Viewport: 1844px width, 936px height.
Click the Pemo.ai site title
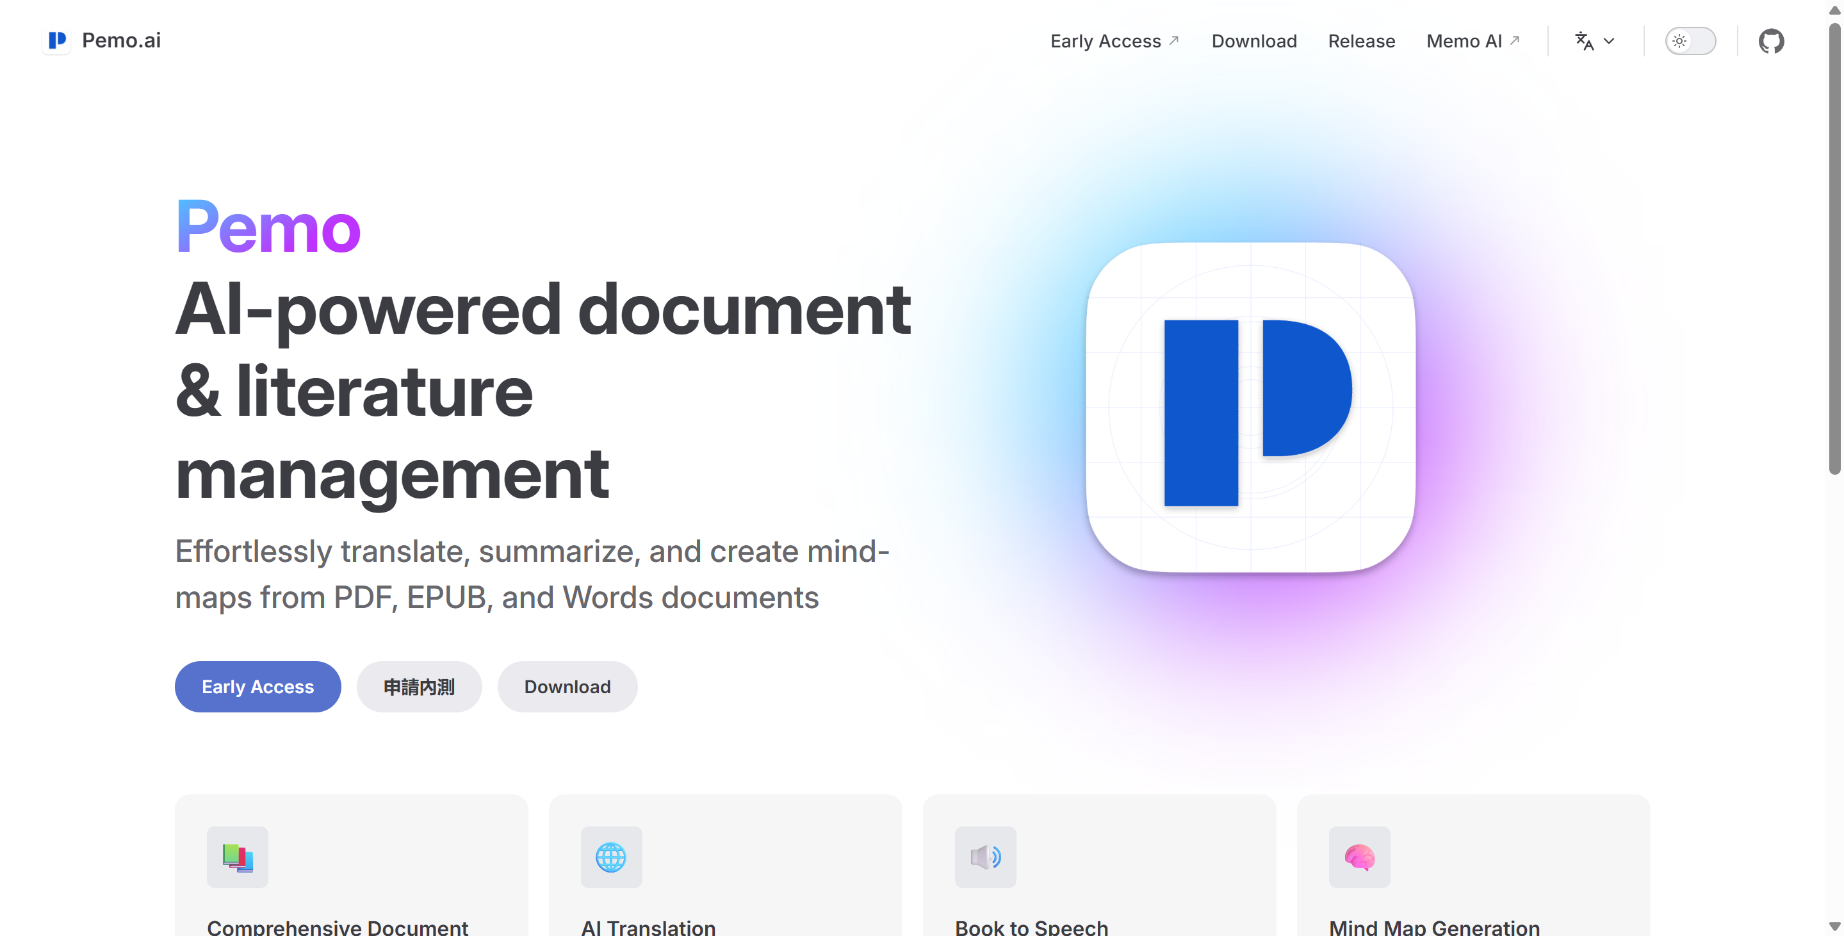pos(121,40)
